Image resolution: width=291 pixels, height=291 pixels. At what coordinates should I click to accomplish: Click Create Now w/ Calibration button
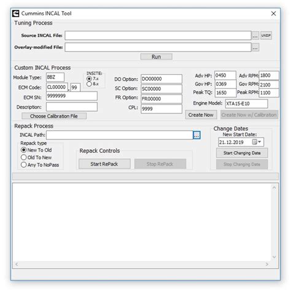pos(249,115)
